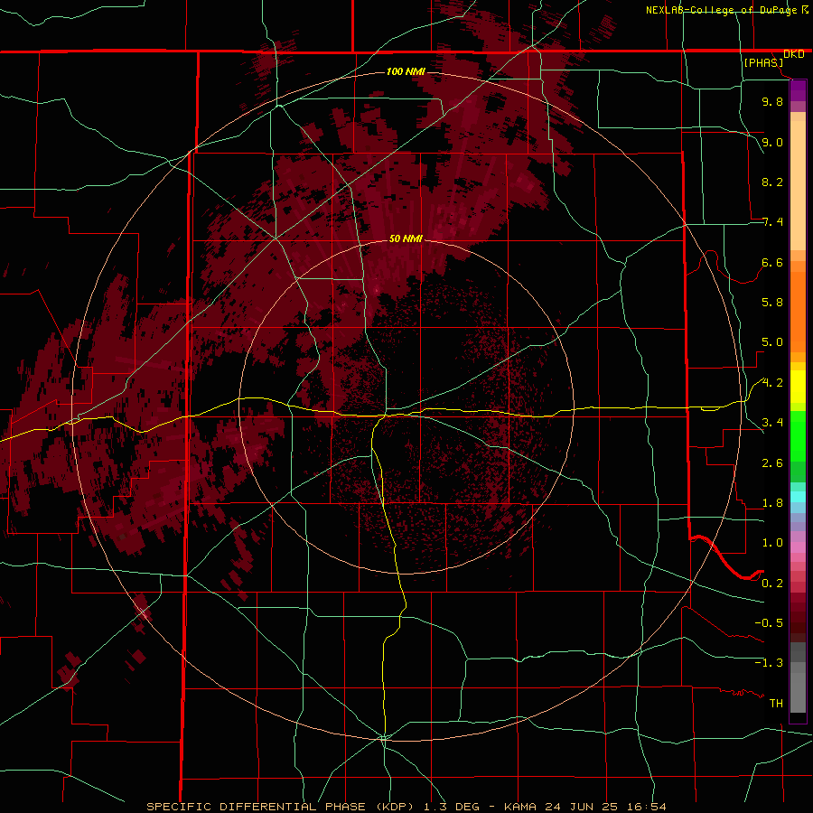
Task: Select the 3.4 scale value
Action: coord(772,423)
